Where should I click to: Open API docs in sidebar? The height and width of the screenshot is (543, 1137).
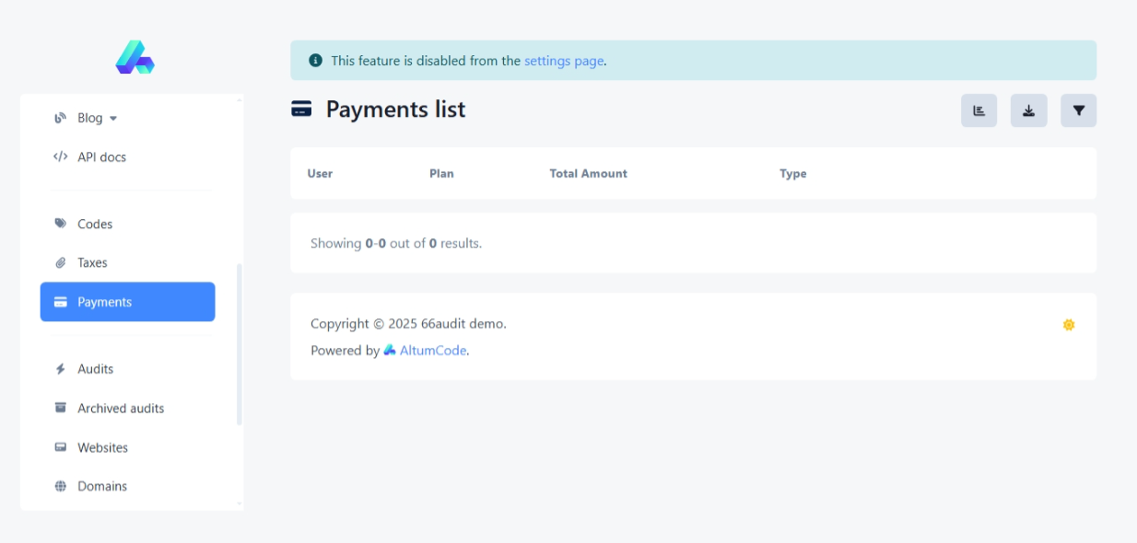tap(101, 157)
